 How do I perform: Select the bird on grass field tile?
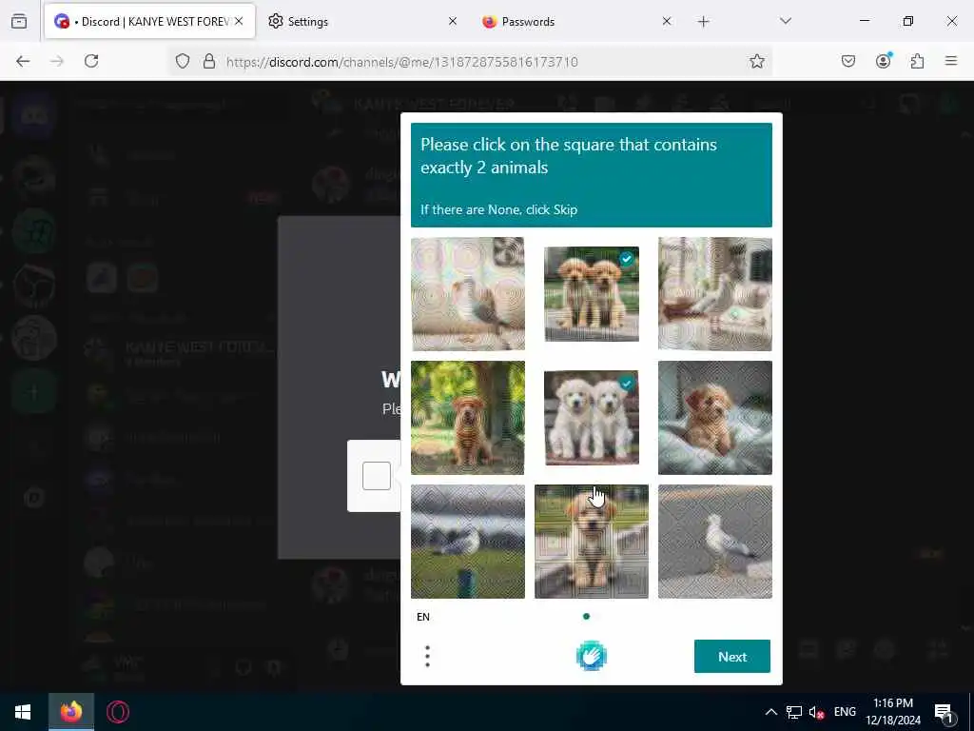[x=468, y=542]
